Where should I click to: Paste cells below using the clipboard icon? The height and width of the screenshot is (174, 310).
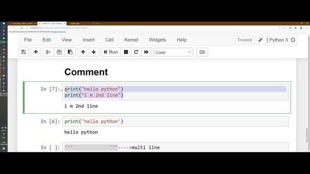70,52
